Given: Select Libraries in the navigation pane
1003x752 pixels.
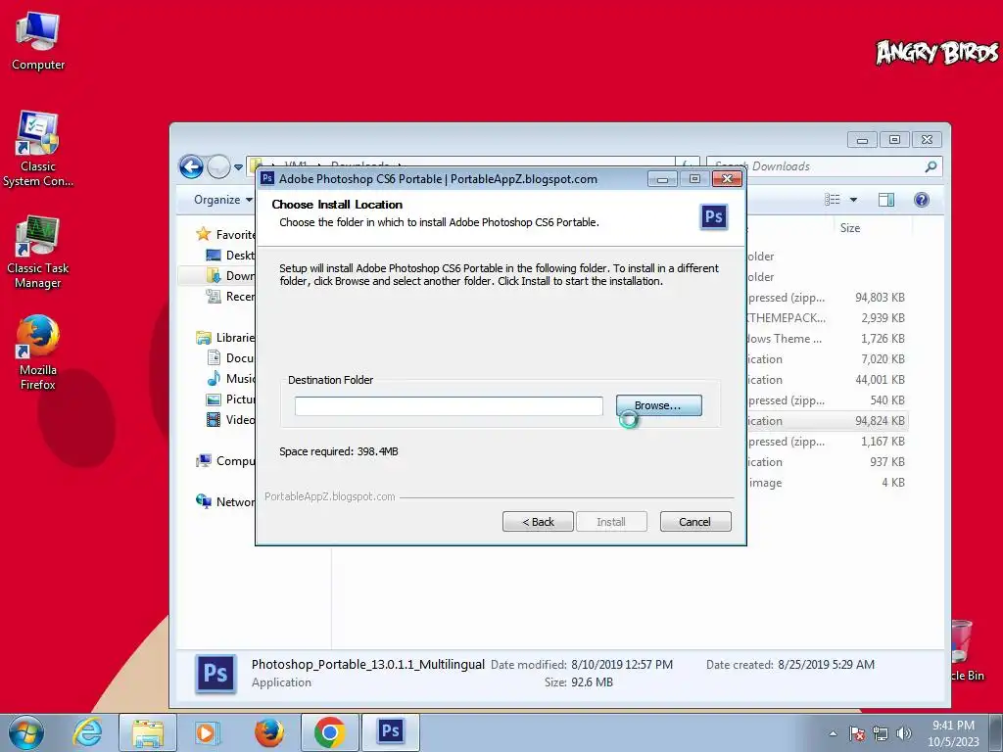Looking at the screenshot, I should pyautogui.click(x=226, y=338).
